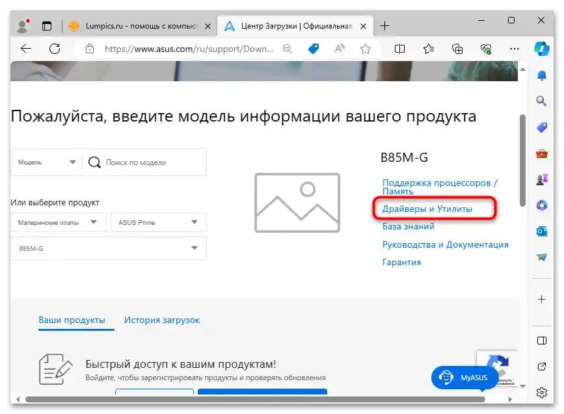Image resolution: width=564 pixels, height=414 pixels.
Task: Open Browser essentials from the toolbar
Action: click(485, 49)
